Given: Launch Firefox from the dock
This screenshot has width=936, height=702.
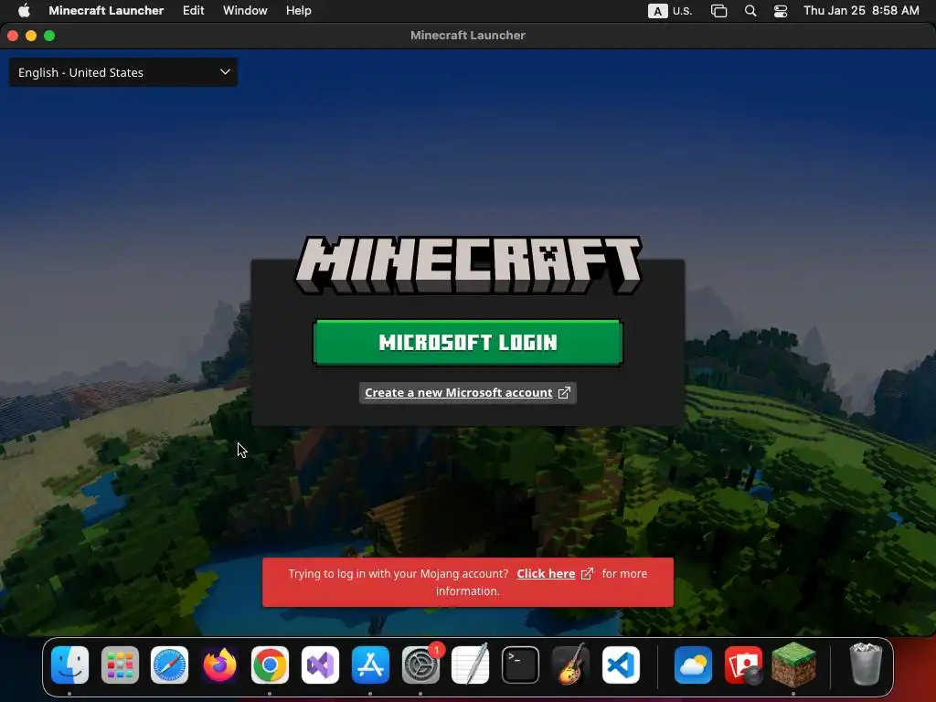Looking at the screenshot, I should [219, 665].
